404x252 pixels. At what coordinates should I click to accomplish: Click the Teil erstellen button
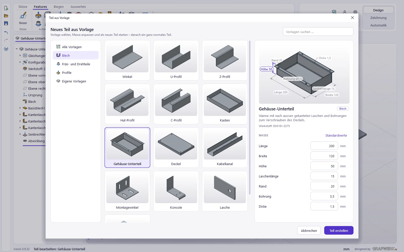(x=339, y=231)
